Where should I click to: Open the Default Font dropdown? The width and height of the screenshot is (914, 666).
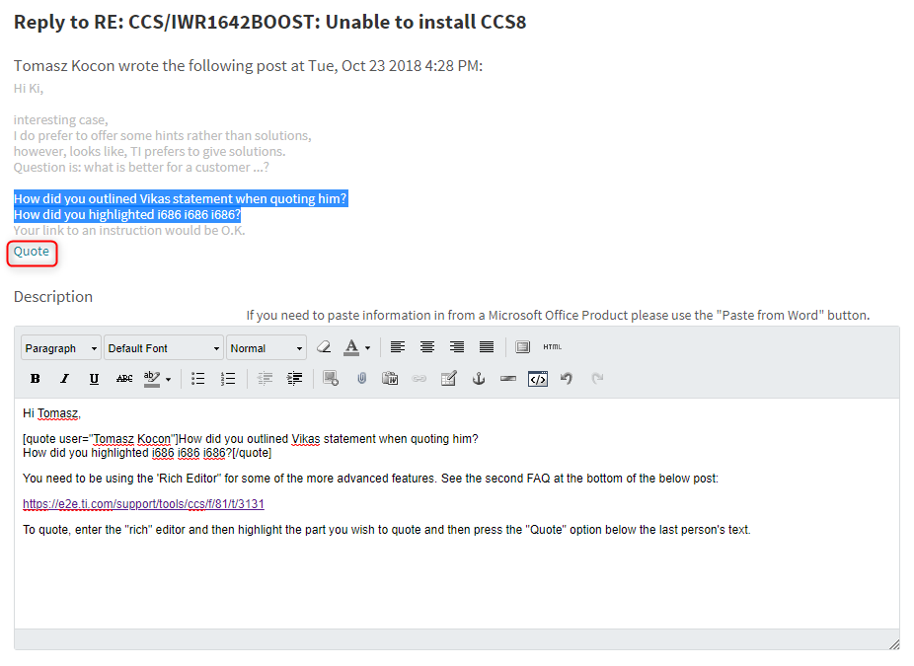point(164,348)
